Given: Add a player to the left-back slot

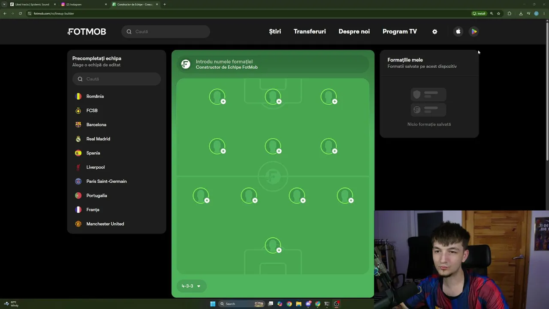Looking at the screenshot, I should 201,196.
